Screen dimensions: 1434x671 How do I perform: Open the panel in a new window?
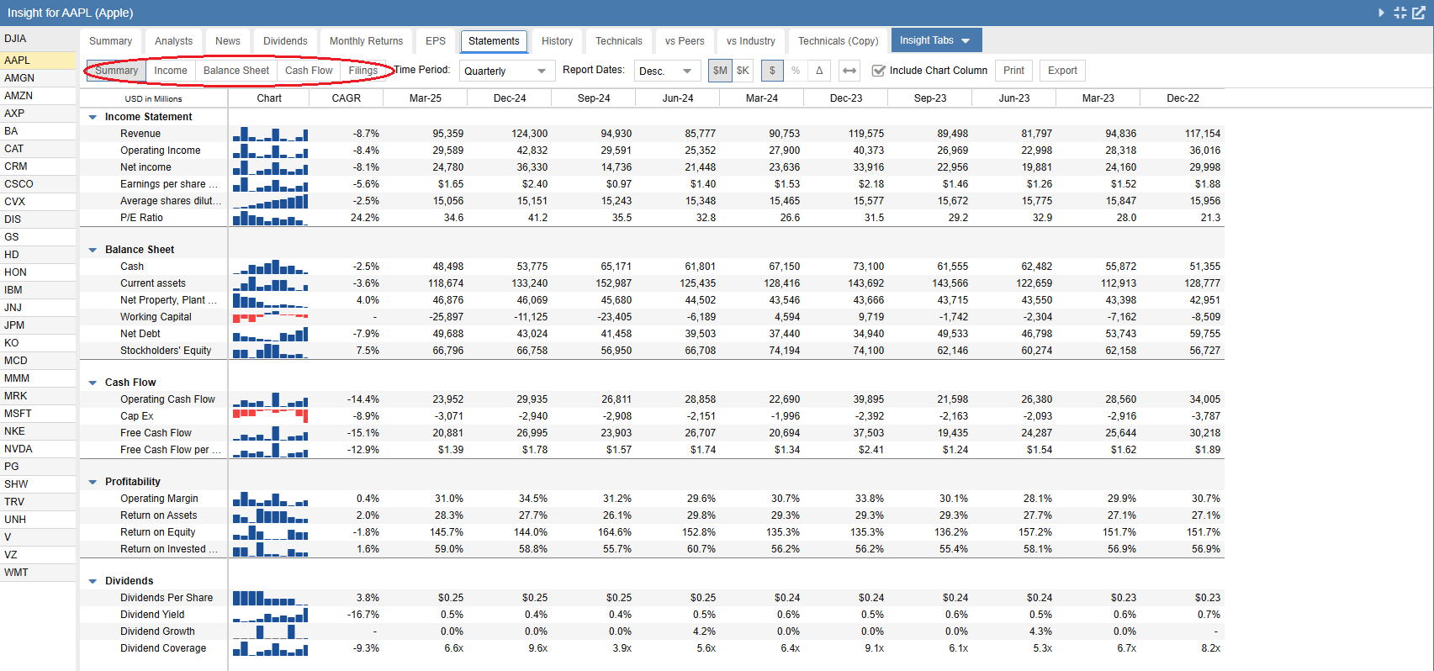click(1419, 13)
